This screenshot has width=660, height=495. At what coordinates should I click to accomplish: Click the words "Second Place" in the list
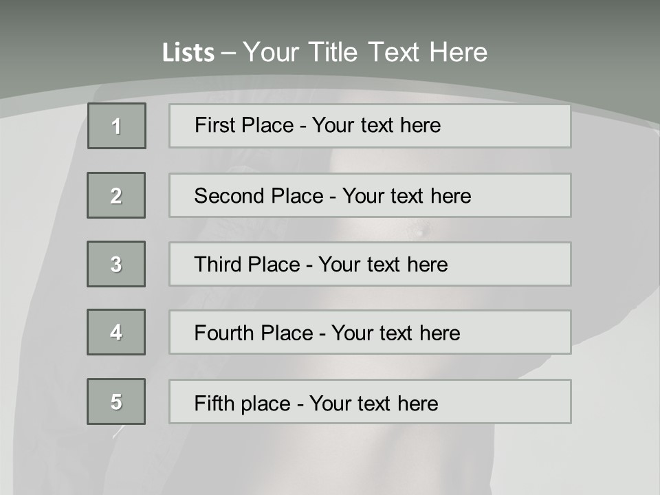click(x=258, y=196)
